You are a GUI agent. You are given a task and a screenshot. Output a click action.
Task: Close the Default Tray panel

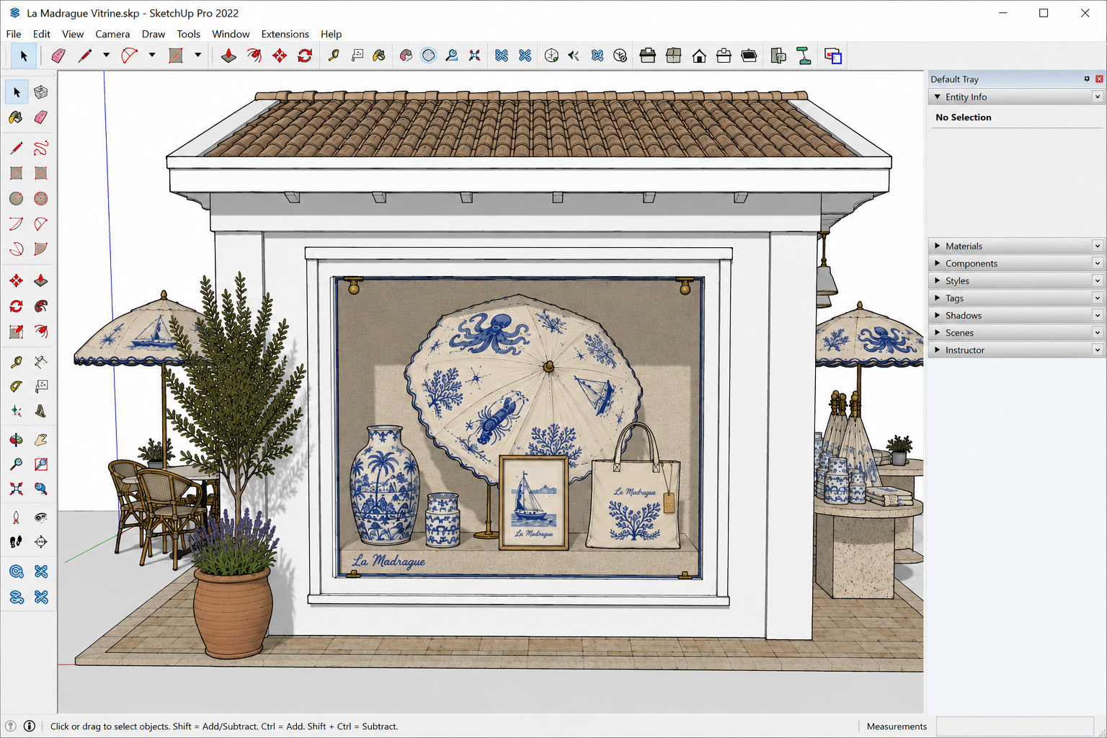[1099, 79]
